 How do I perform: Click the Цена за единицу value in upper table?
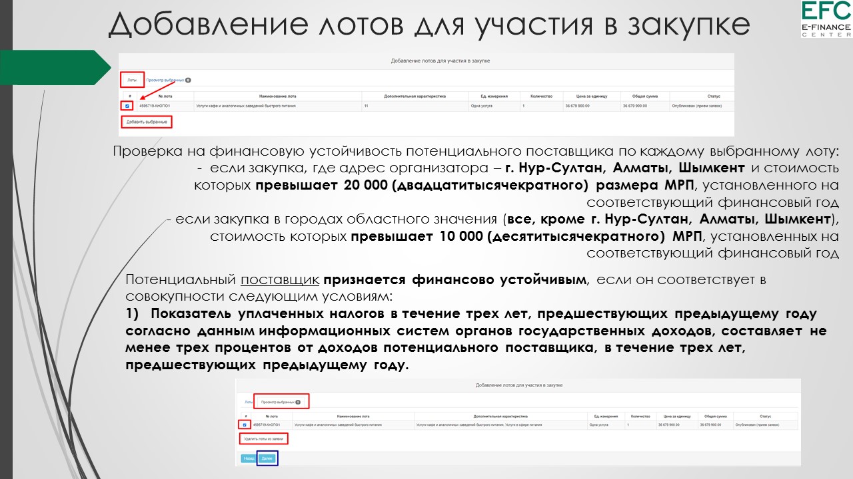point(577,106)
